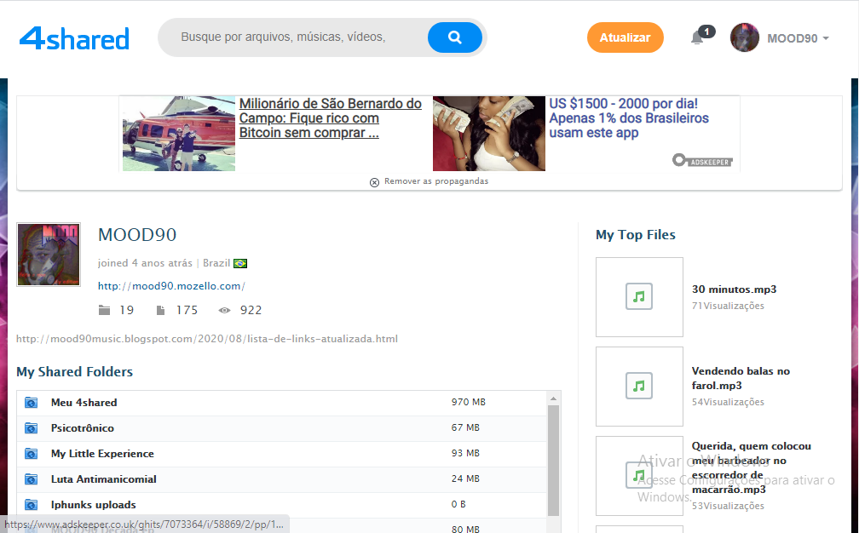The image size is (859, 533).
Task: Click the 30 minutos.mp3 music thumbnail
Action: [639, 297]
